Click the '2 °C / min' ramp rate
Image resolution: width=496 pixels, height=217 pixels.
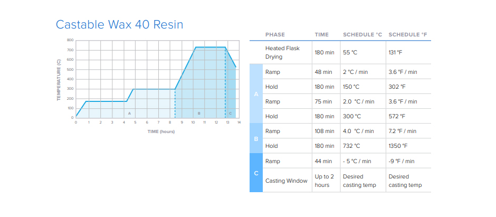(x=355, y=72)
